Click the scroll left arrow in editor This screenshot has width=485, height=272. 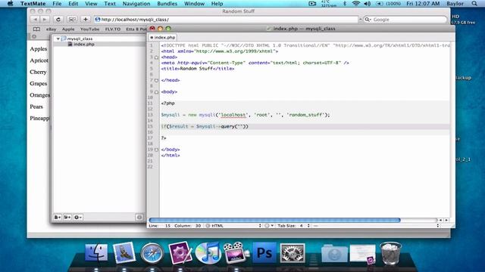tap(441, 220)
